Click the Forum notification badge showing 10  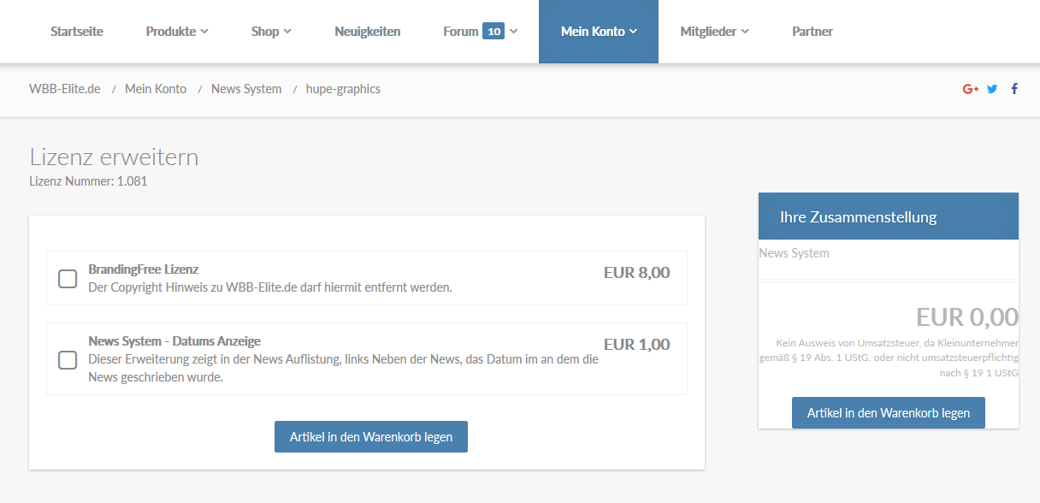click(x=493, y=32)
